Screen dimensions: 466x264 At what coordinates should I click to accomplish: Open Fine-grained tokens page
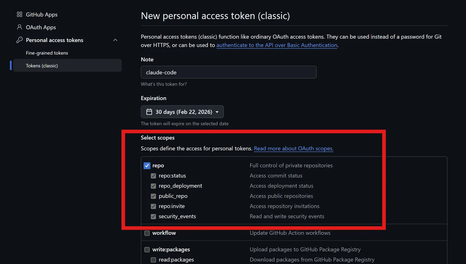click(x=47, y=53)
